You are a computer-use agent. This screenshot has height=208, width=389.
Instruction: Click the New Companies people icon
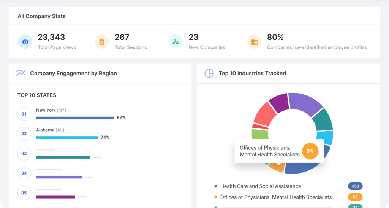tap(176, 42)
